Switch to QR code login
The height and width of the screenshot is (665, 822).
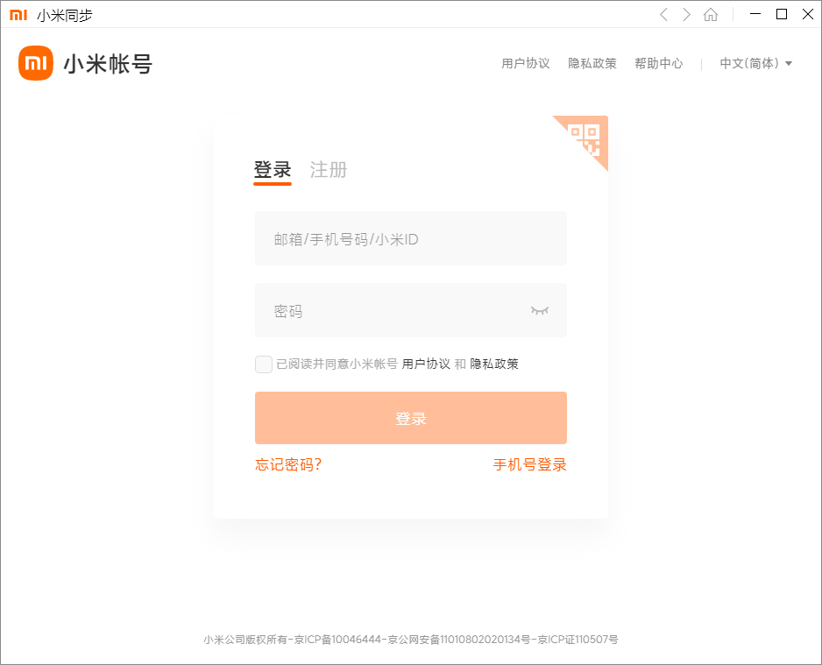click(x=588, y=136)
